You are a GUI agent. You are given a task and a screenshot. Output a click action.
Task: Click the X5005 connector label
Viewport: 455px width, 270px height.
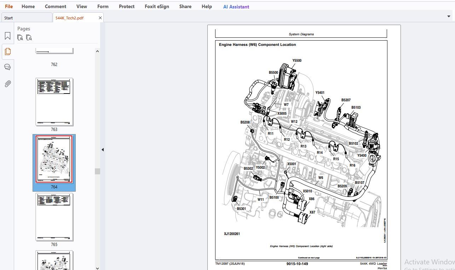282,114
